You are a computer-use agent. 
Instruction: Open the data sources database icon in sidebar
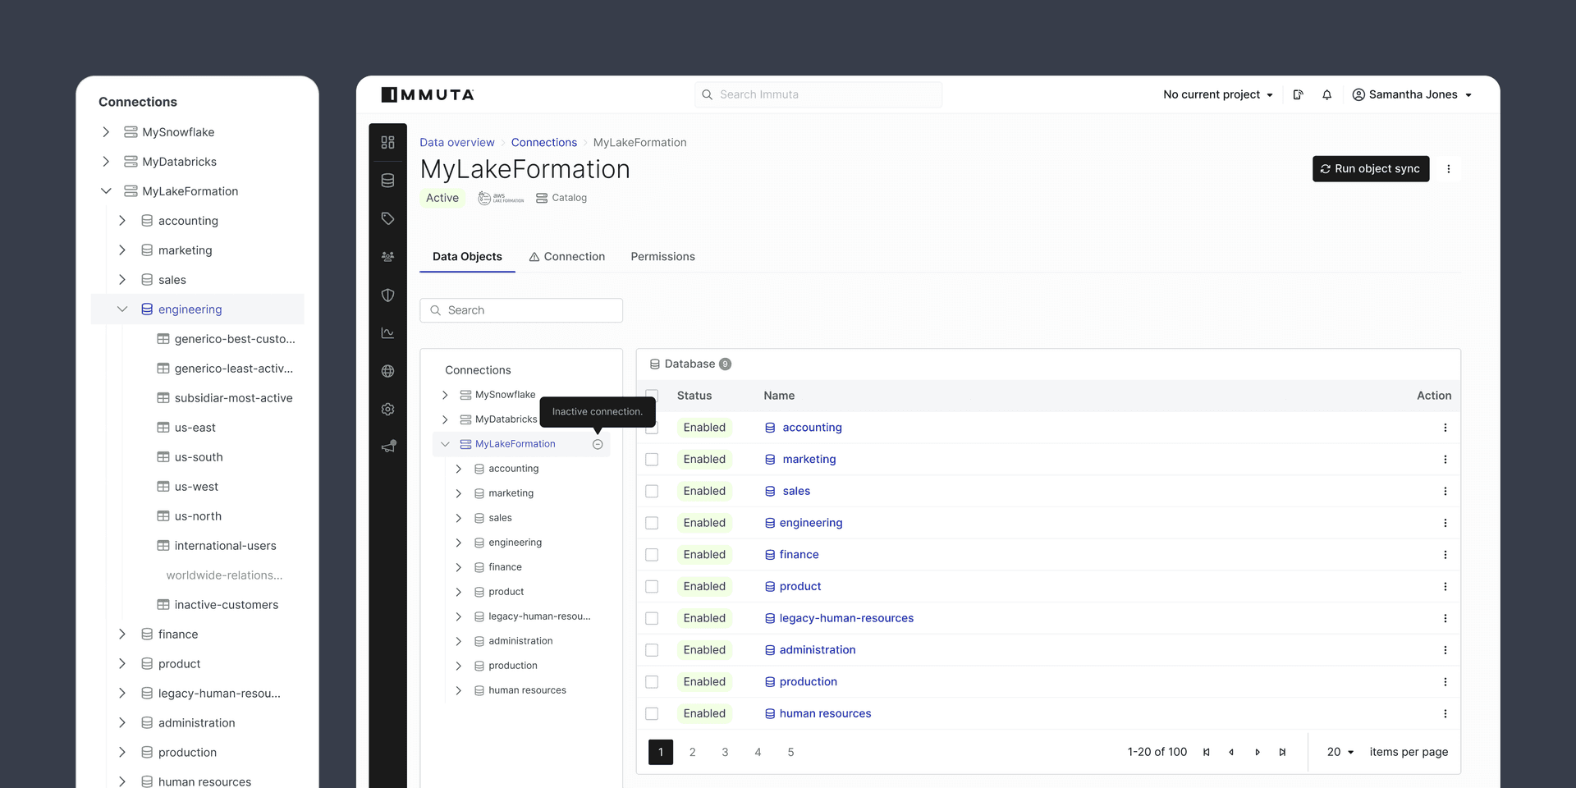388,181
